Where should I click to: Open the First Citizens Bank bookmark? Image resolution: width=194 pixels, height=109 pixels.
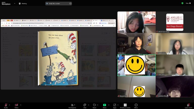pos(16,25)
